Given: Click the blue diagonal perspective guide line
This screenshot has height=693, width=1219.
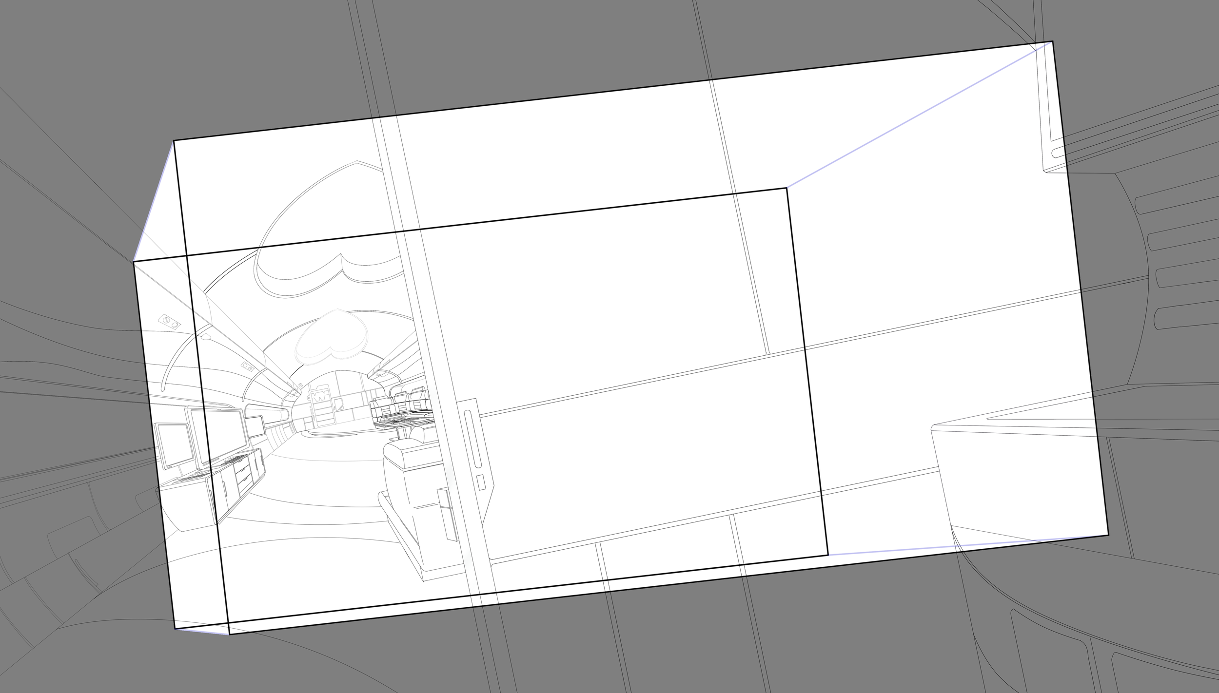Looking at the screenshot, I should click(x=919, y=115).
